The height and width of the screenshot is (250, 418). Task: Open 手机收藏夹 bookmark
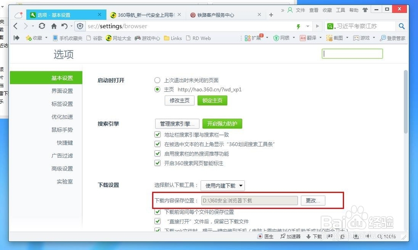tap(68, 38)
